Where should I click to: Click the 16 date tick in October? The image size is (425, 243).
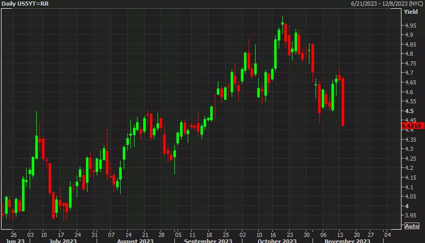pos(273,235)
